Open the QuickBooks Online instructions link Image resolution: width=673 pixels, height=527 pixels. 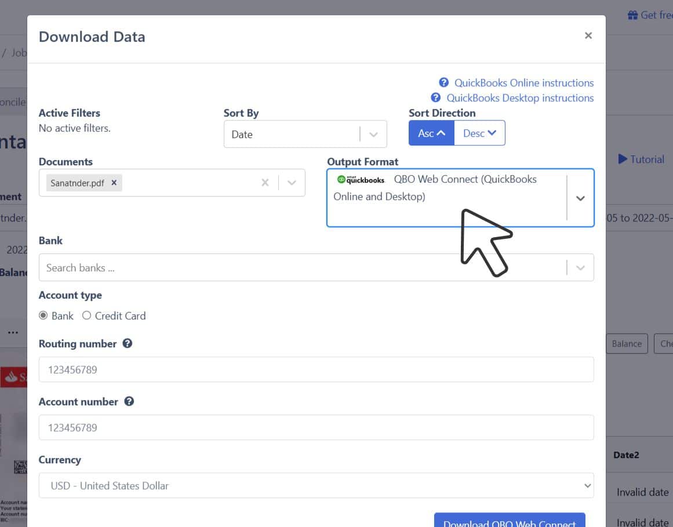pos(524,82)
